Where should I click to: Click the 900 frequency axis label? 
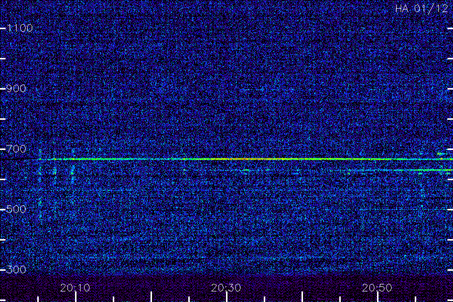pos(16,89)
